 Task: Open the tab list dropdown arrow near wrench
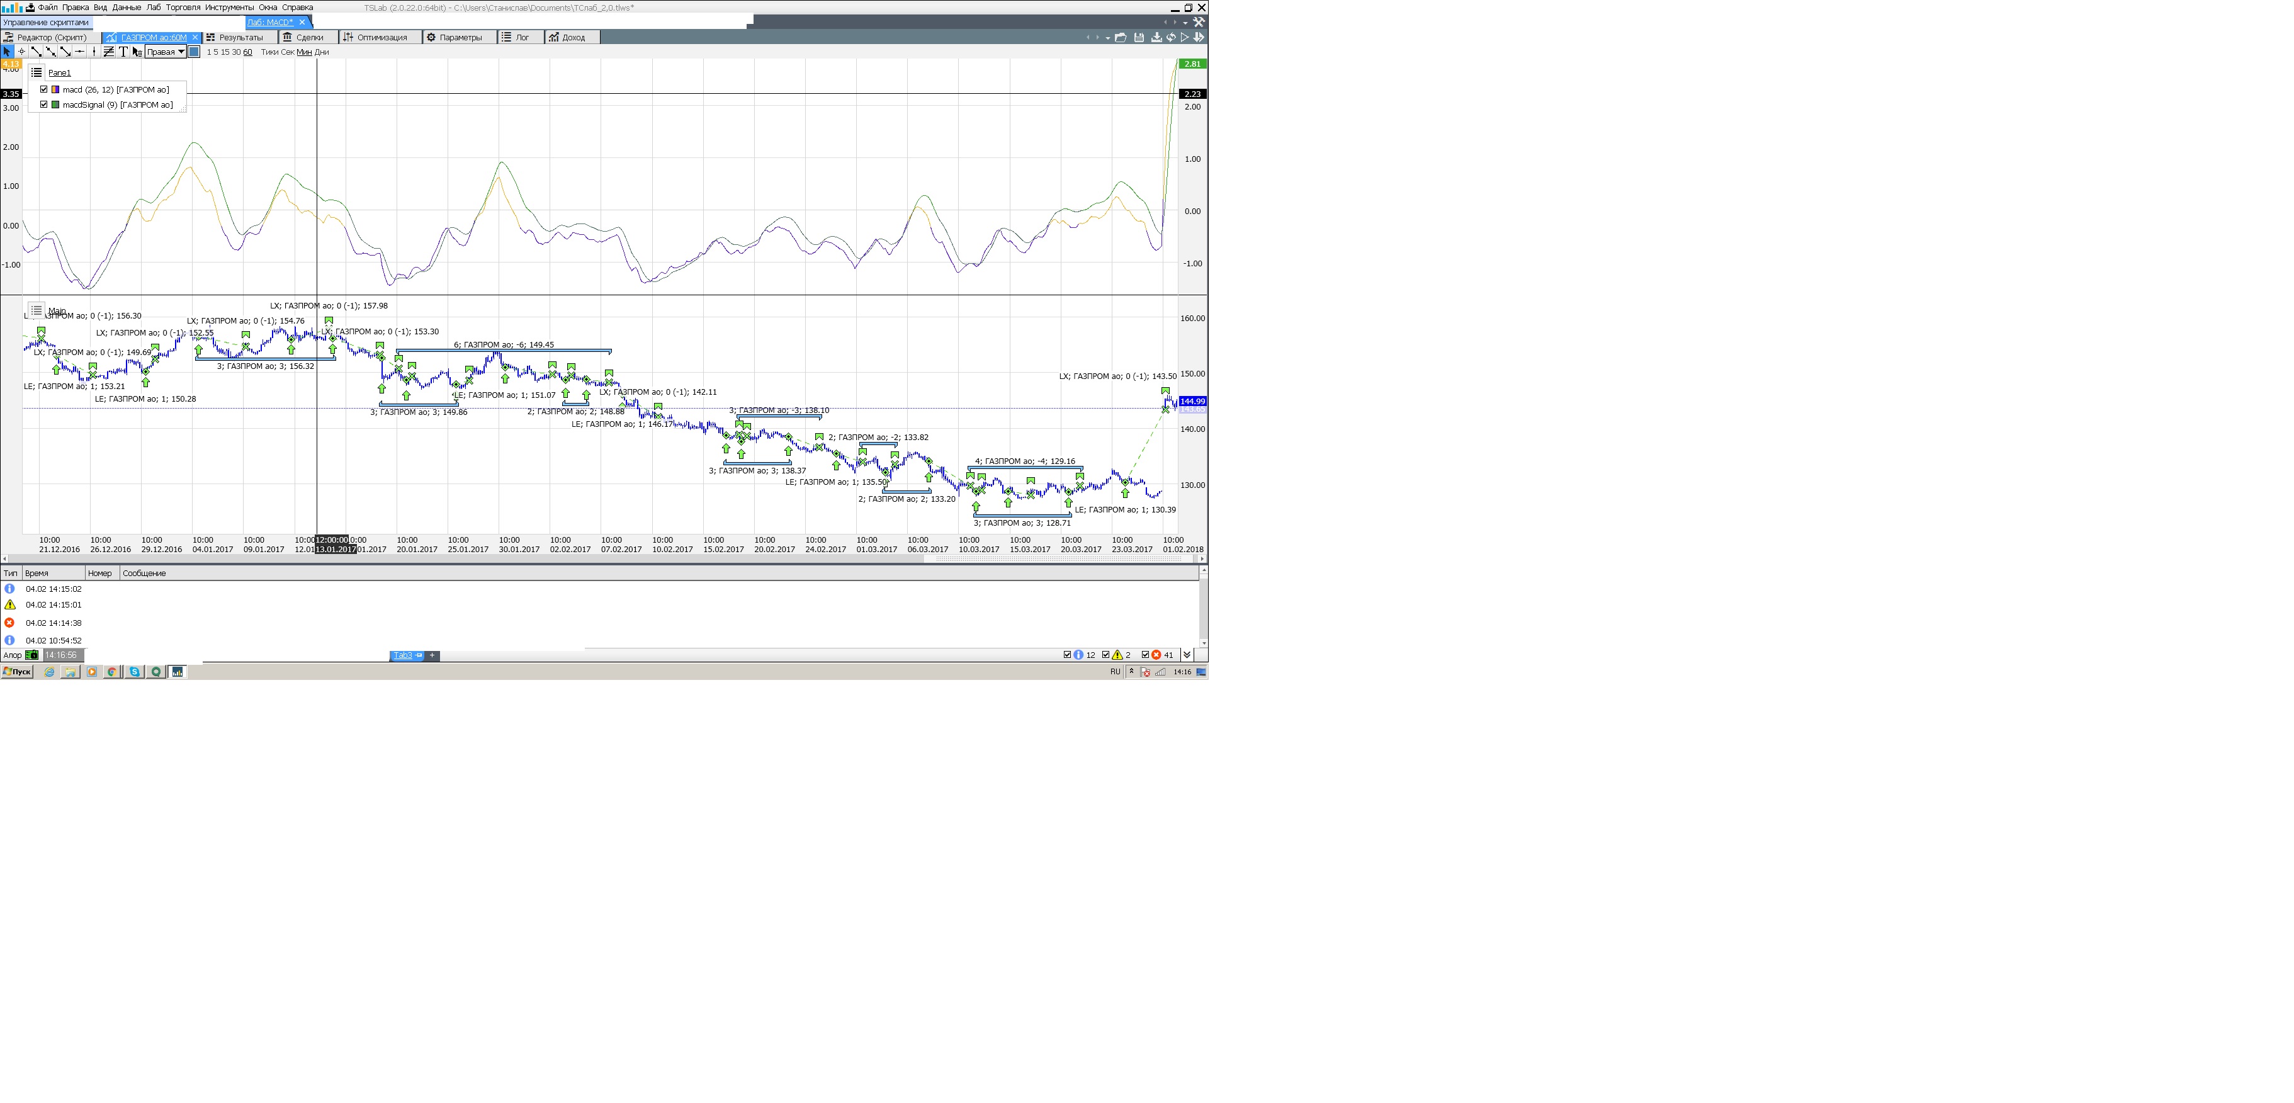tap(1185, 22)
